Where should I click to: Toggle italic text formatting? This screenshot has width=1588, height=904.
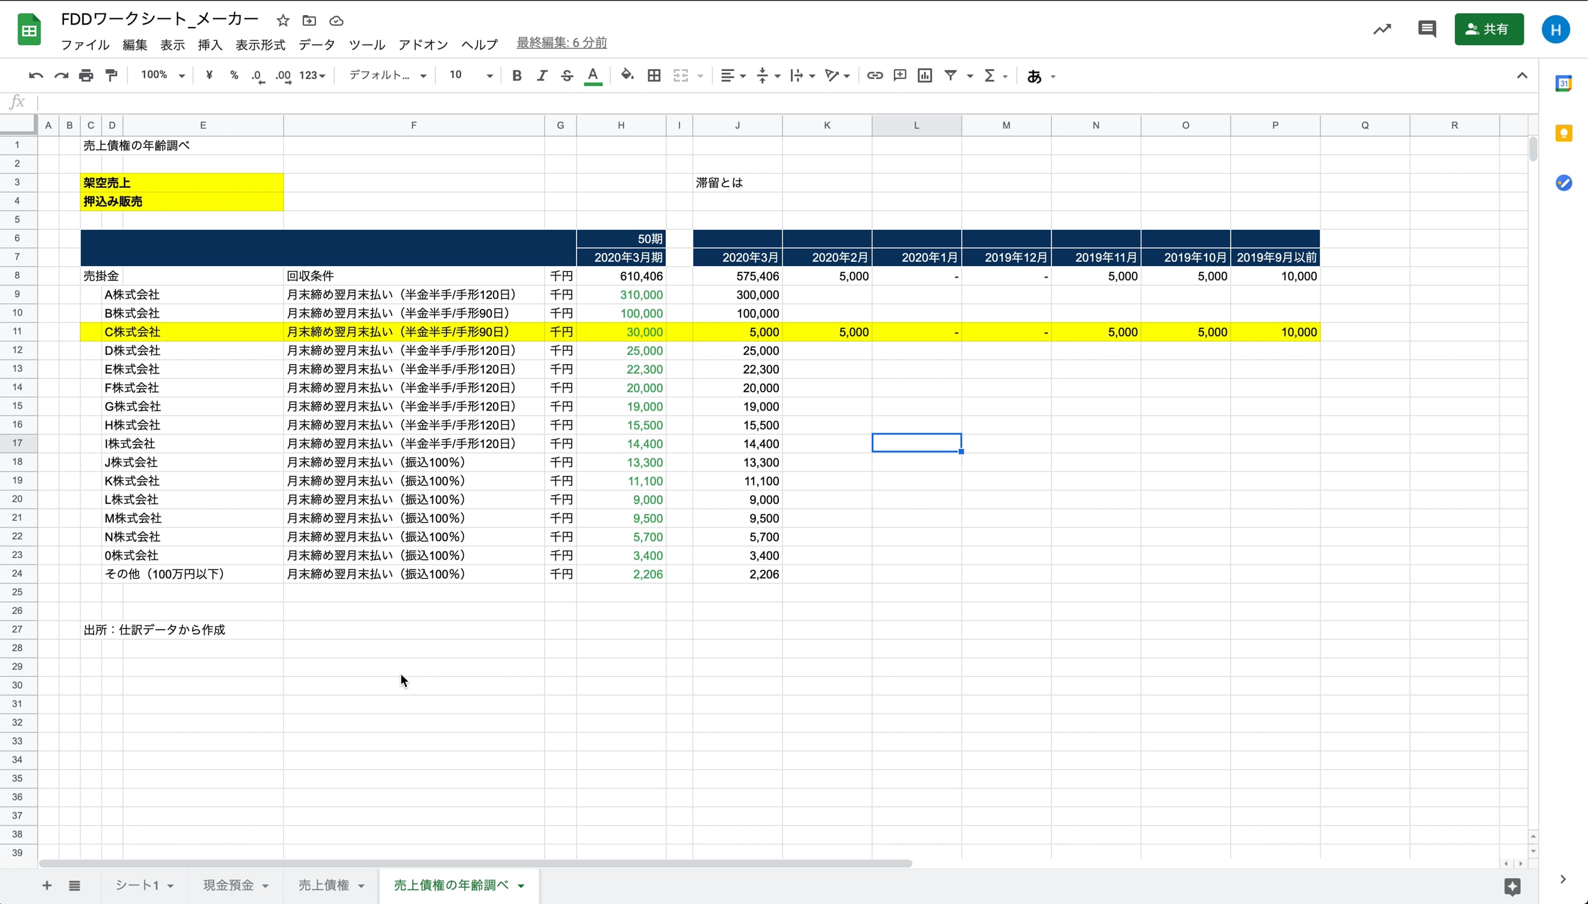click(541, 76)
